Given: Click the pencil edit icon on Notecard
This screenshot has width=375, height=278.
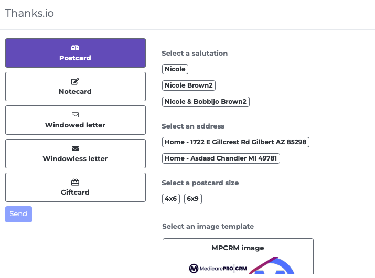Looking at the screenshot, I should [x=75, y=81].
